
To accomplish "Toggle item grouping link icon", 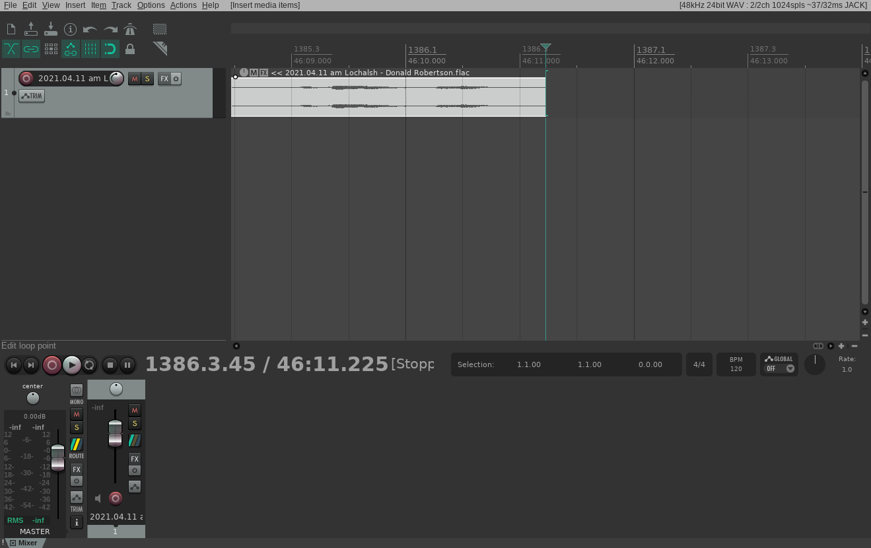I will (31, 49).
